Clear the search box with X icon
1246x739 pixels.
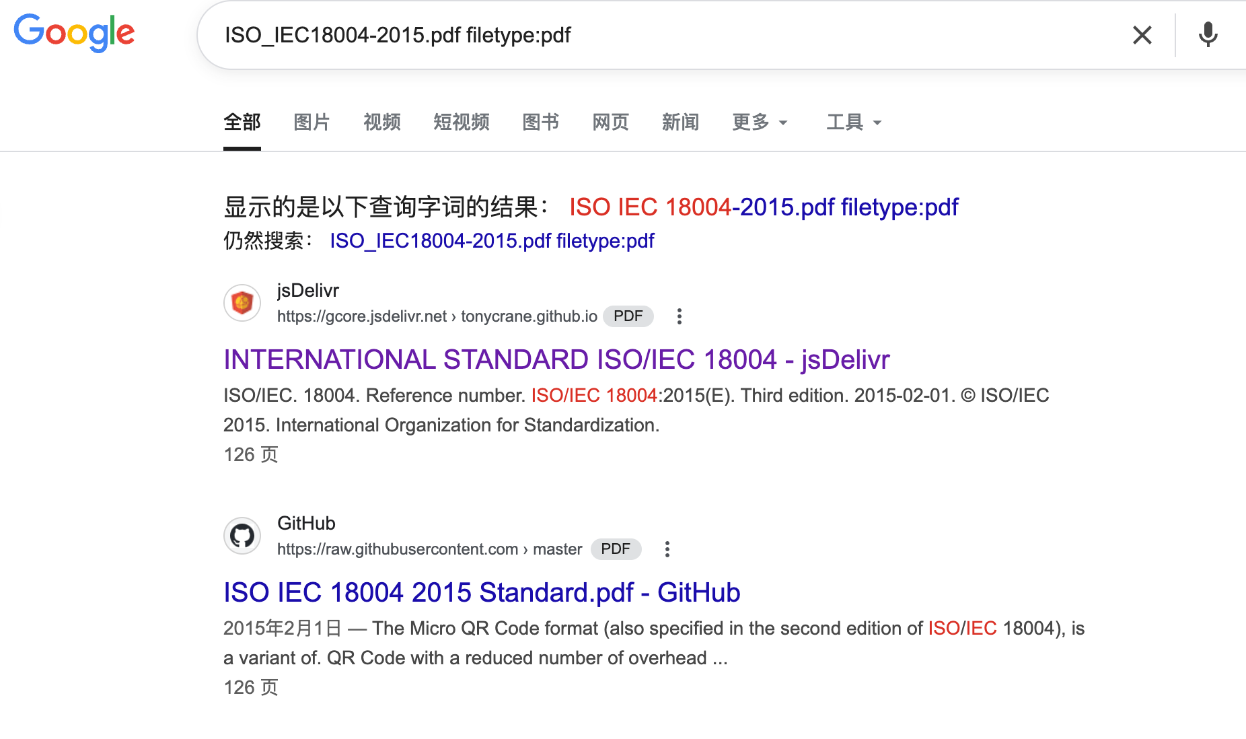(1142, 35)
